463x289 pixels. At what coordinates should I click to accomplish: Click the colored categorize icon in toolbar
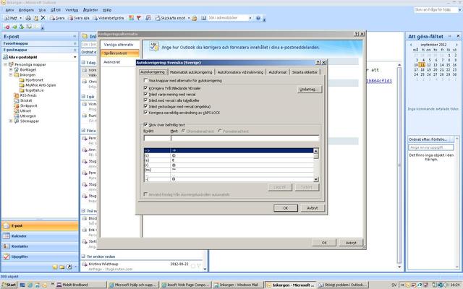click(x=131, y=18)
